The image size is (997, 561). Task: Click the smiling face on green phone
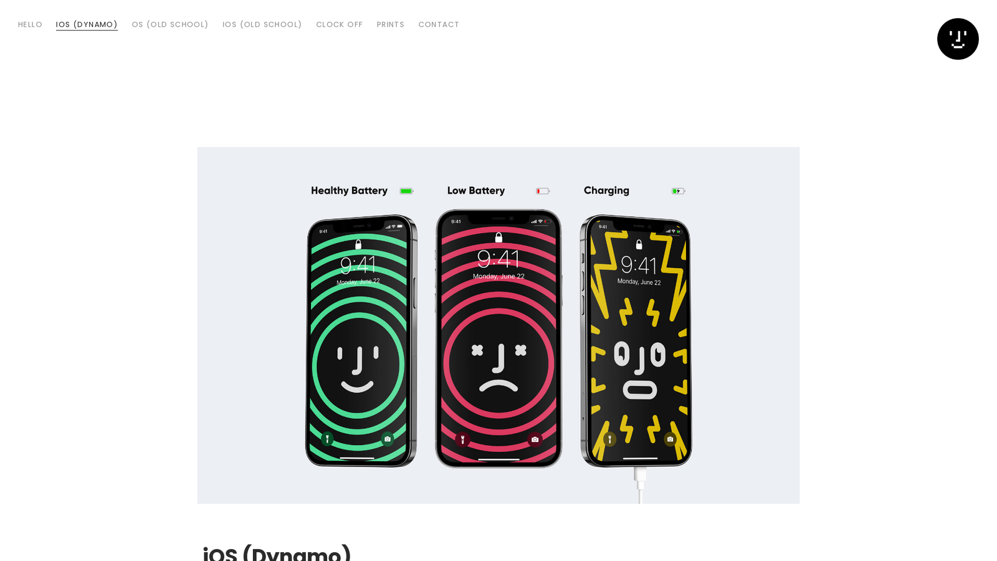coord(358,369)
